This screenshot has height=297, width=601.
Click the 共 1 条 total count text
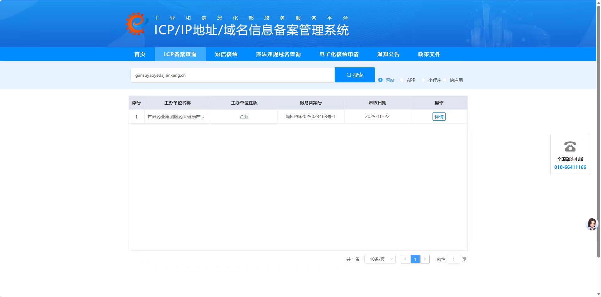click(x=353, y=259)
